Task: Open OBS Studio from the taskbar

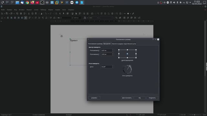Action: (42, 3)
